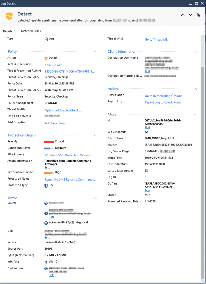This screenshot has height=284, width=206.
Task: Click the IPS shield icon next to Protection Type
Action: click(x=46, y=186)
